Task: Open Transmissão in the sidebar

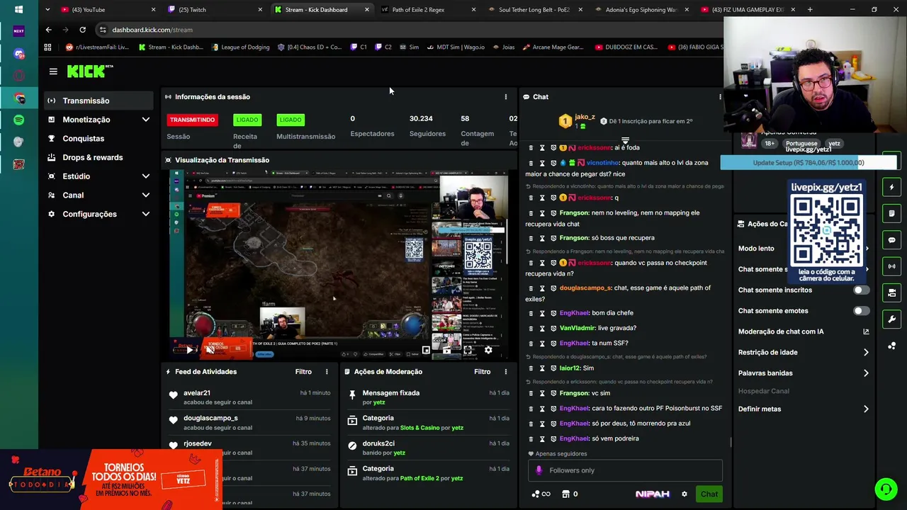Action: (x=97, y=101)
